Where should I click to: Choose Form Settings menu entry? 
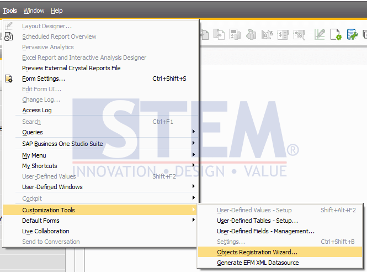point(100,79)
